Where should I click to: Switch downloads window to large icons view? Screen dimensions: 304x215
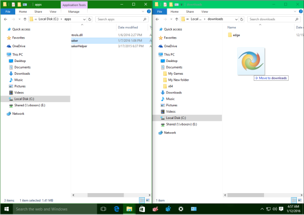(300, 200)
